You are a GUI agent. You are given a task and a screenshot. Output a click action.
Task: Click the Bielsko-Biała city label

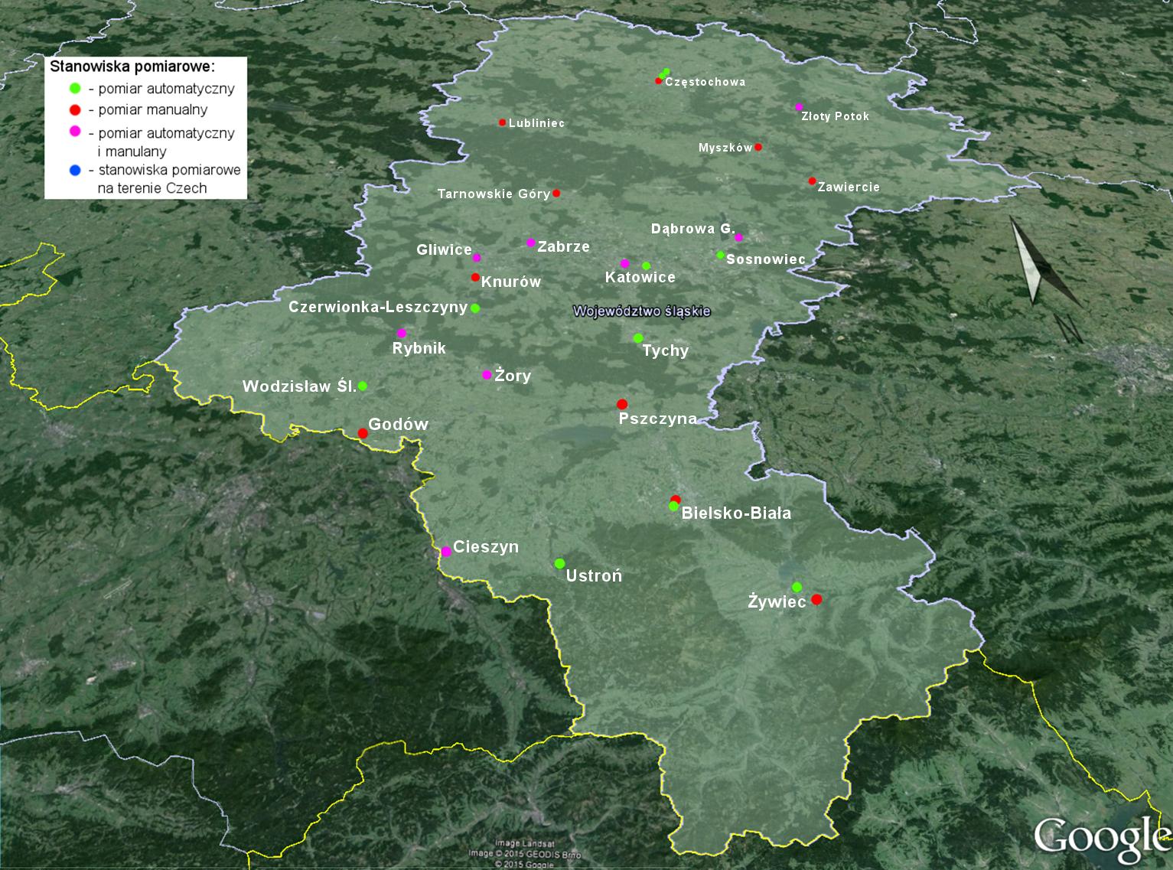(736, 513)
